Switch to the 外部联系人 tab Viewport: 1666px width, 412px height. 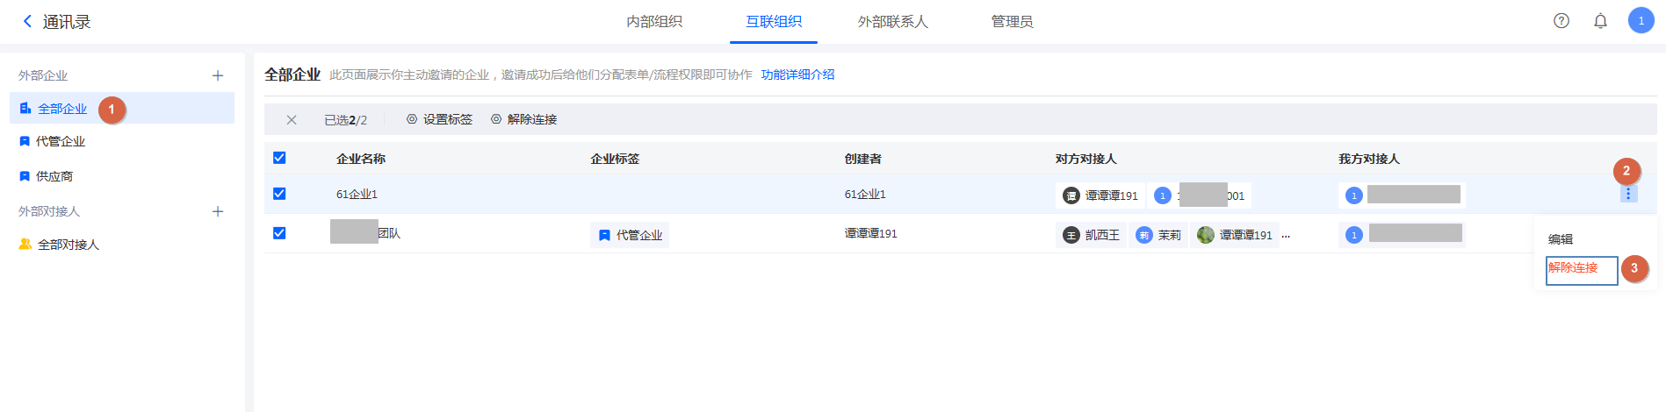click(892, 22)
